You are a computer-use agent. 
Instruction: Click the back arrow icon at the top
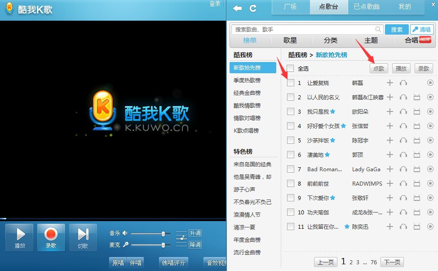pos(237,7)
